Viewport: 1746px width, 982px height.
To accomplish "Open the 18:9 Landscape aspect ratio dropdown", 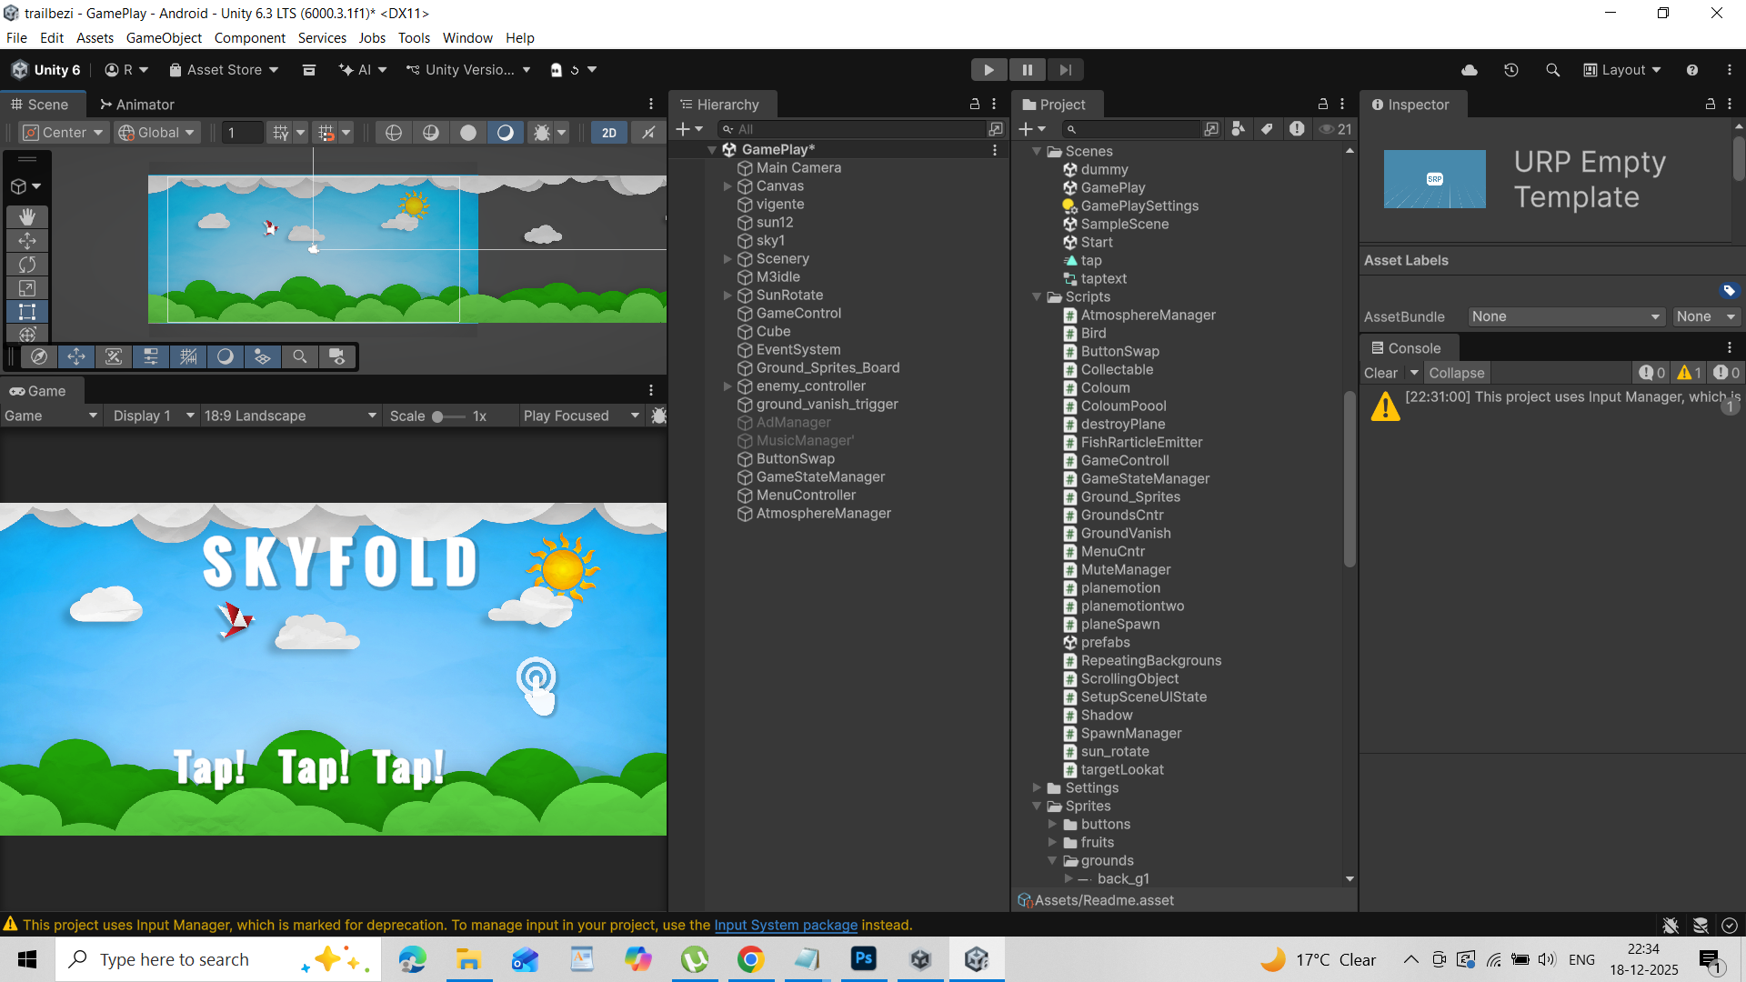I will tap(289, 416).
